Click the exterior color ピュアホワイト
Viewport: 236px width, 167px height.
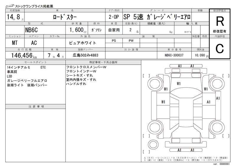pos(83,43)
